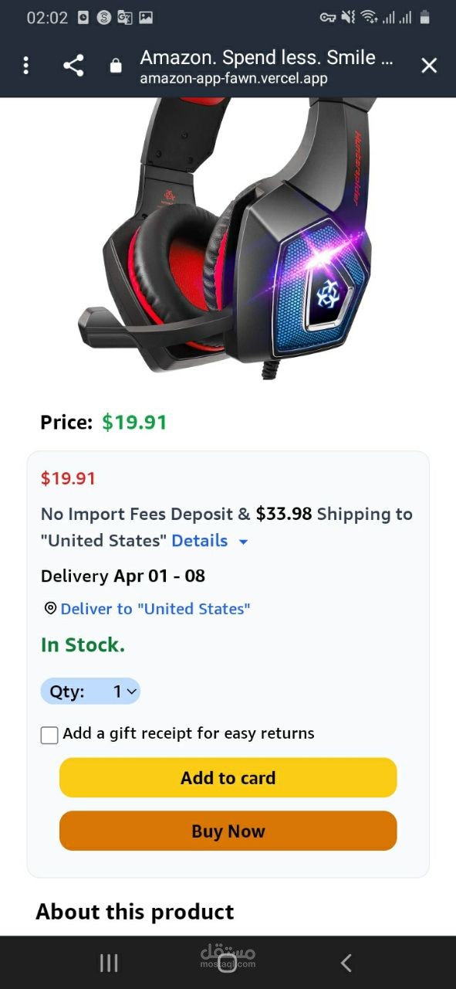Expand shipping Details dropdown arrow
The width and height of the screenshot is (456, 989).
point(243,542)
